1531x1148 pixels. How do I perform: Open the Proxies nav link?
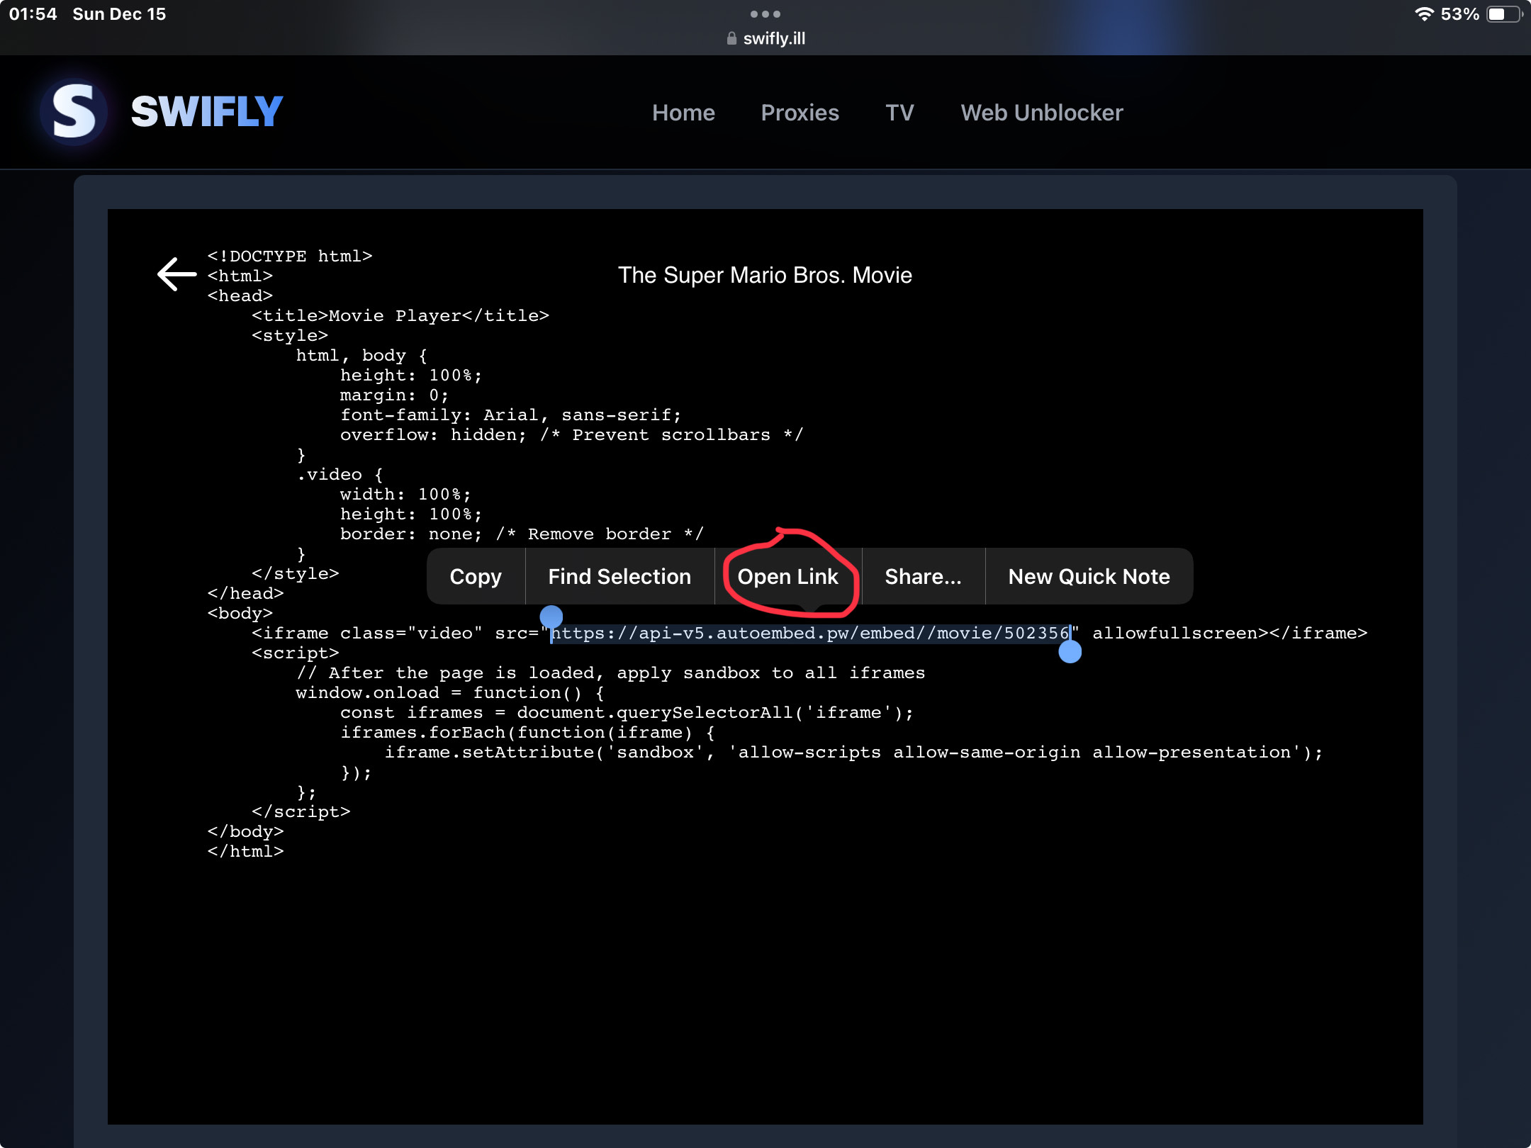pyautogui.click(x=800, y=113)
